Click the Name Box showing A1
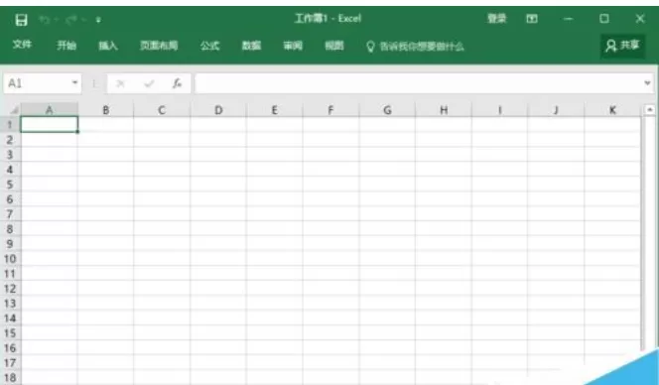Screen dimensions: 659x385 [x=37, y=83]
